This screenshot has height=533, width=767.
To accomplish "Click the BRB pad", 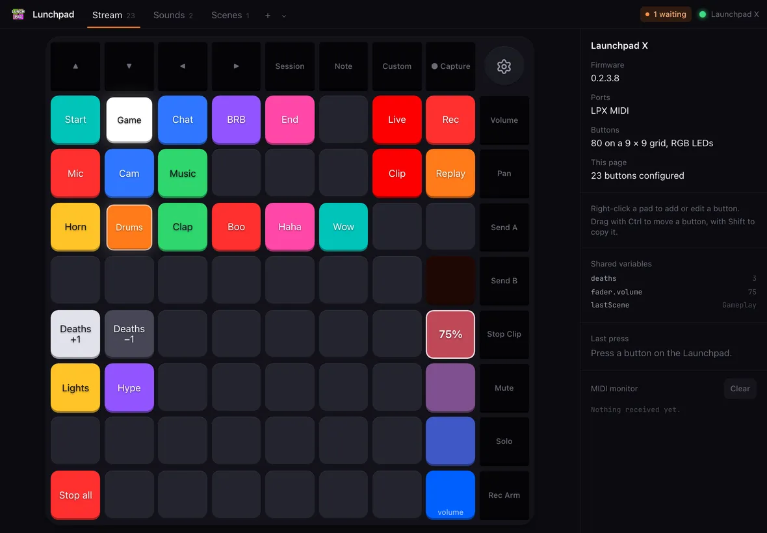I will [x=236, y=120].
